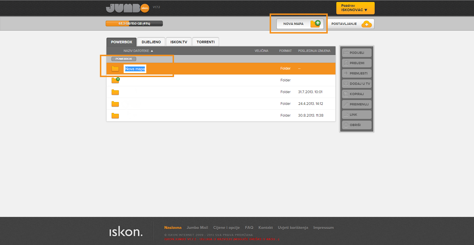Click the POSTAVLJANJE upload button
Viewport: 474px width, 245px height.
pyautogui.click(x=351, y=24)
